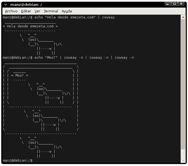Viewport: 188px width, 166px height.
Task: Click the scrollbar thumb grip near the bottom
Action: pos(183,154)
